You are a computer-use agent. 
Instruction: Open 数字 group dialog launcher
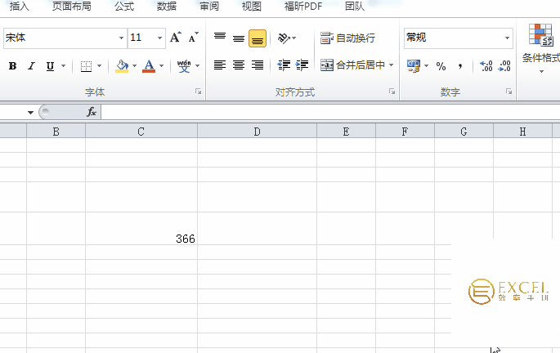click(x=508, y=92)
